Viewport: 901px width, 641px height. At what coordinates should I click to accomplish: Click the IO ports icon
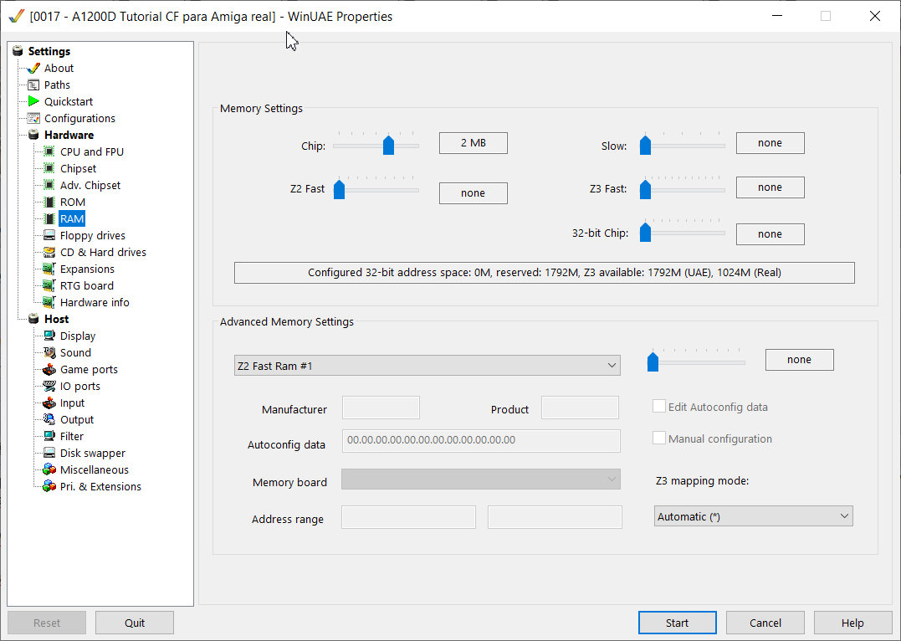click(x=49, y=387)
